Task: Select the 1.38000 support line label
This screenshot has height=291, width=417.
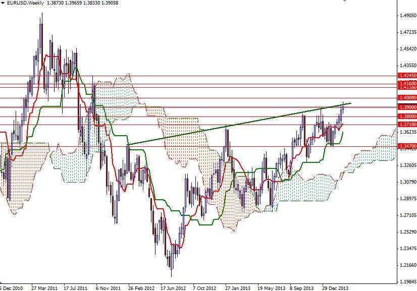Action: click(x=407, y=115)
